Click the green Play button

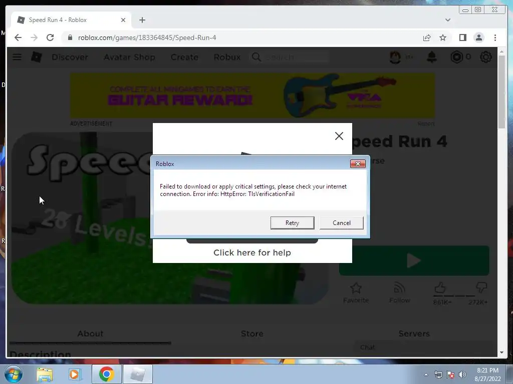(x=414, y=260)
